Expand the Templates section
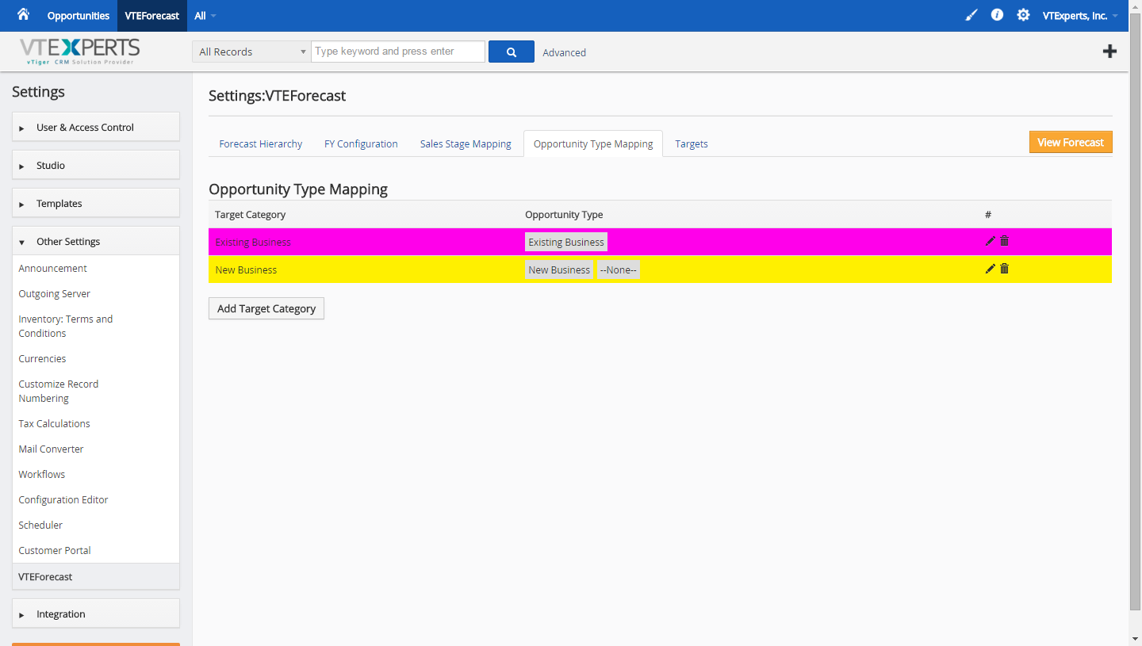The image size is (1142, 646). (96, 203)
